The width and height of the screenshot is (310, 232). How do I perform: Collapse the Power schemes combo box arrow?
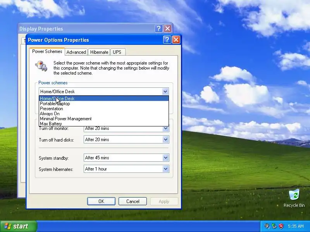tap(165, 92)
